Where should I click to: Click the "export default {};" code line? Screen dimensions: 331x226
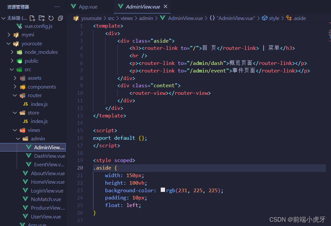click(120, 138)
